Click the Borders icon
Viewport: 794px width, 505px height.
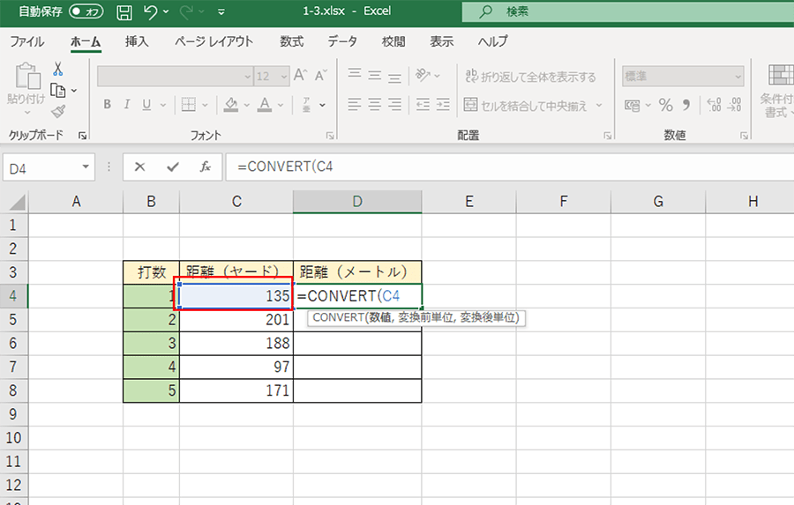189,105
